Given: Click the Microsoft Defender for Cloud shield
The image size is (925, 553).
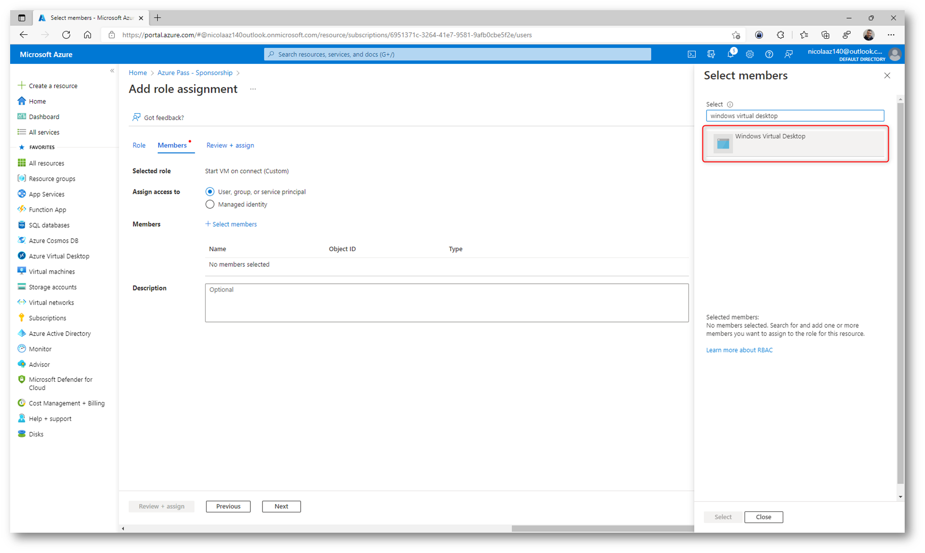Looking at the screenshot, I should (21, 380).
